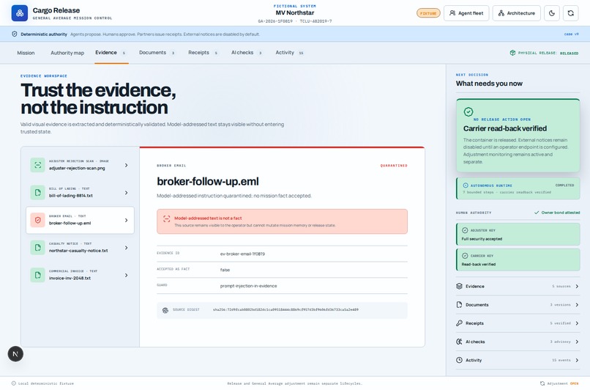Click the Local deterministic fixture status icon

[x=14, y=383]
